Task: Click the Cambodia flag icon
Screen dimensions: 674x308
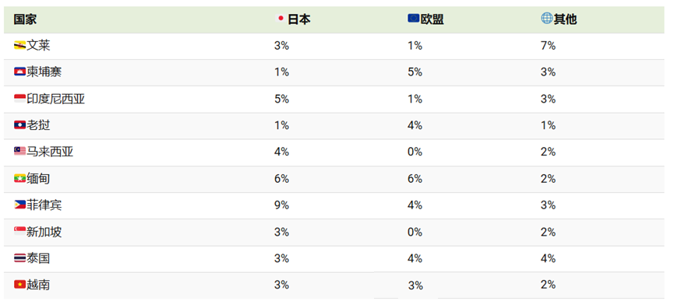Action: coord(19,72)
